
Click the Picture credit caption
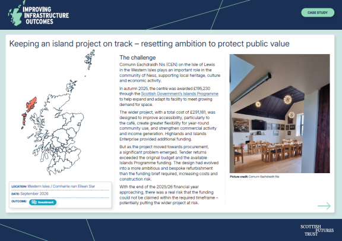[x=254, y=177]
